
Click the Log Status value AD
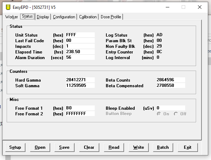pyautogui.click(x=159, y=35)
